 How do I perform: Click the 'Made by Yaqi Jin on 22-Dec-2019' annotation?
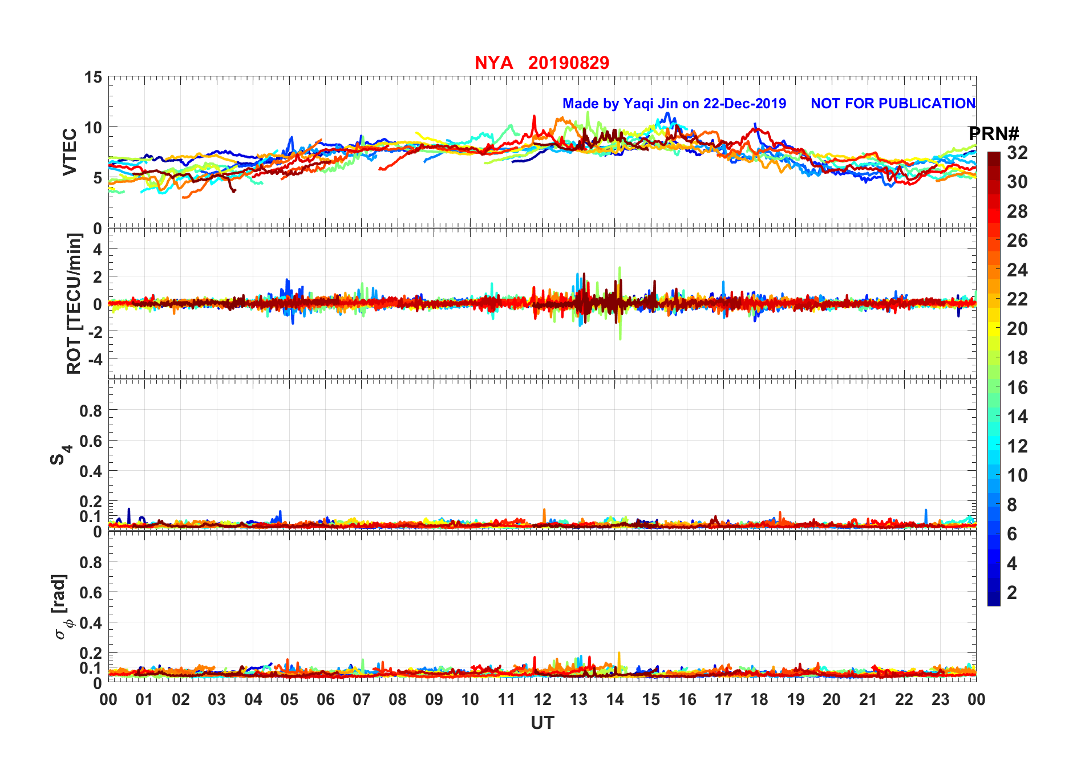674,104
